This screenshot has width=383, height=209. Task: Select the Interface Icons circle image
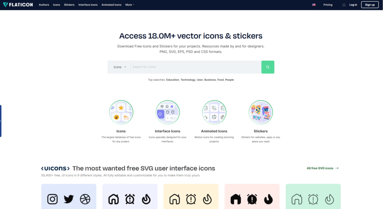pyautogui.click(x=168, y=112)
